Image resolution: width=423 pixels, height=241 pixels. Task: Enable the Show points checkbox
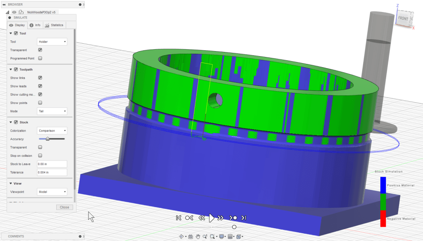pos(40,103)
